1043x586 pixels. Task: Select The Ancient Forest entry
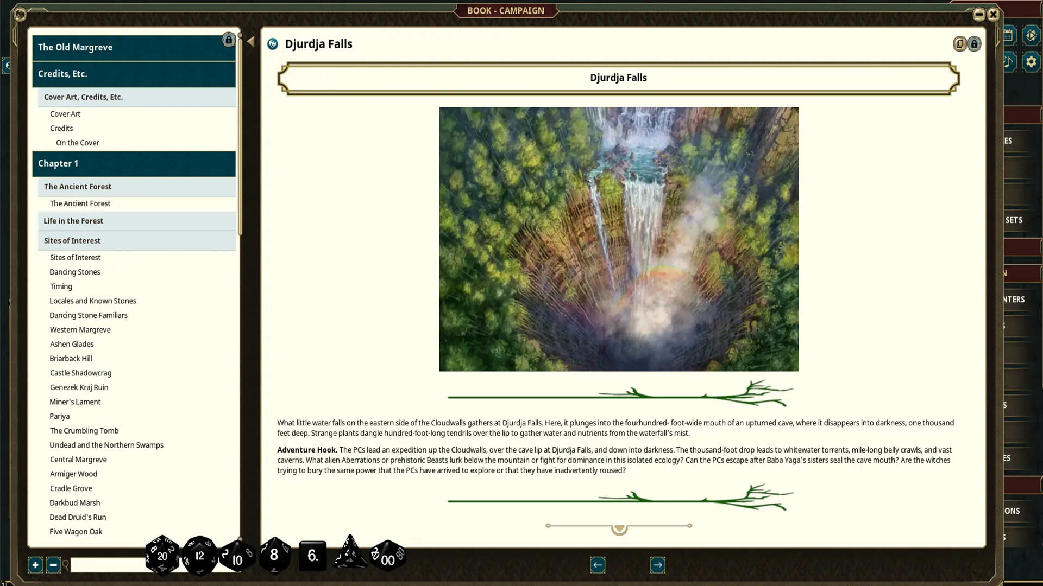[80, 203]
